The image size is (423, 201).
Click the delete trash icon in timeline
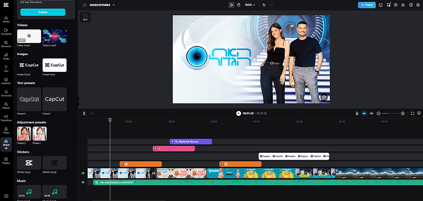92,113
